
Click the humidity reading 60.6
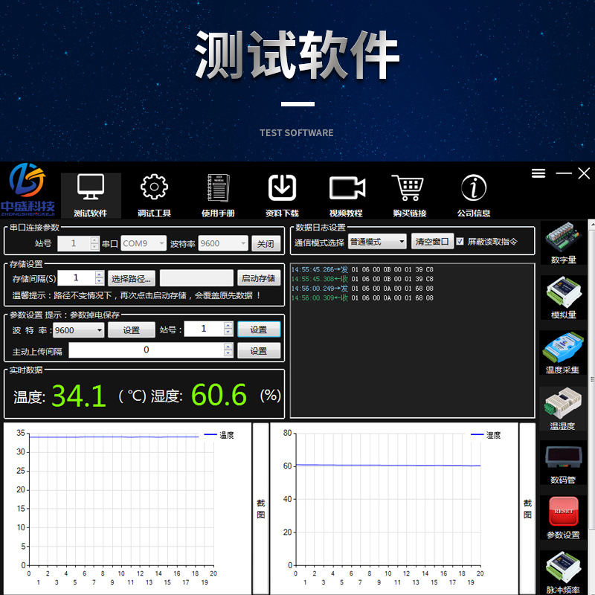[219, 395]
